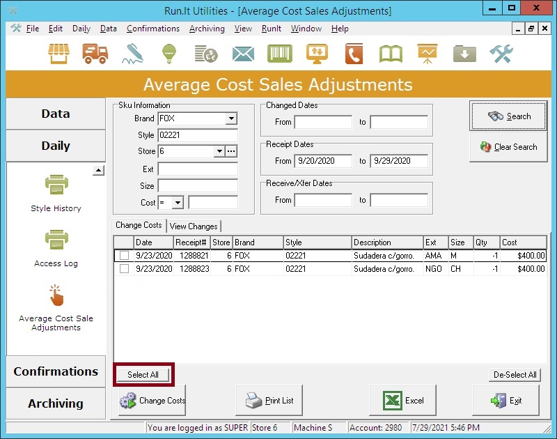557x439 pixels.
Task: Open the phone book toolbar icon
Action: pyautogui.click(x=354, y=54)
